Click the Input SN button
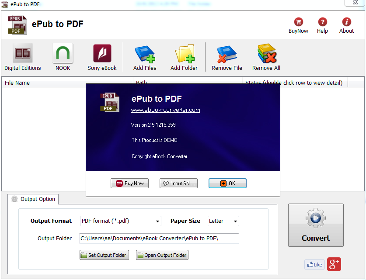The height and width of the screenshot is (280, 366). (x=178, y=183)
